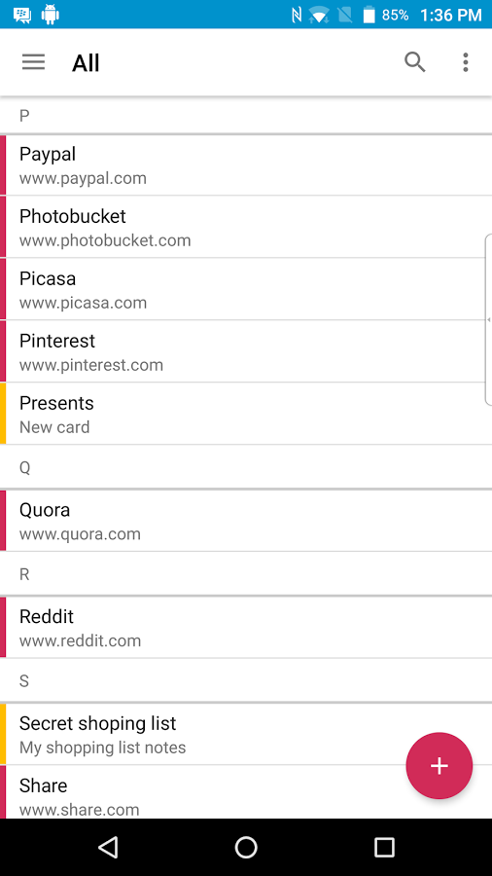
Task: Tap the Android home circle button
Action: [246, 847]
